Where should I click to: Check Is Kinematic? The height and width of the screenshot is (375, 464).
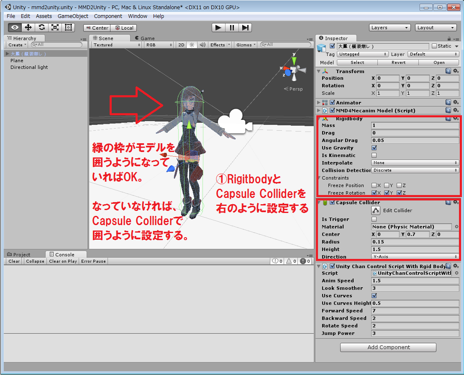(x=374, y=155)
